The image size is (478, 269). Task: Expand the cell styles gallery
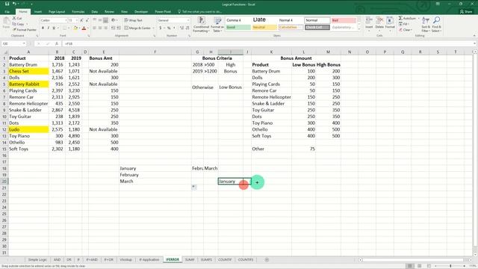358,28
